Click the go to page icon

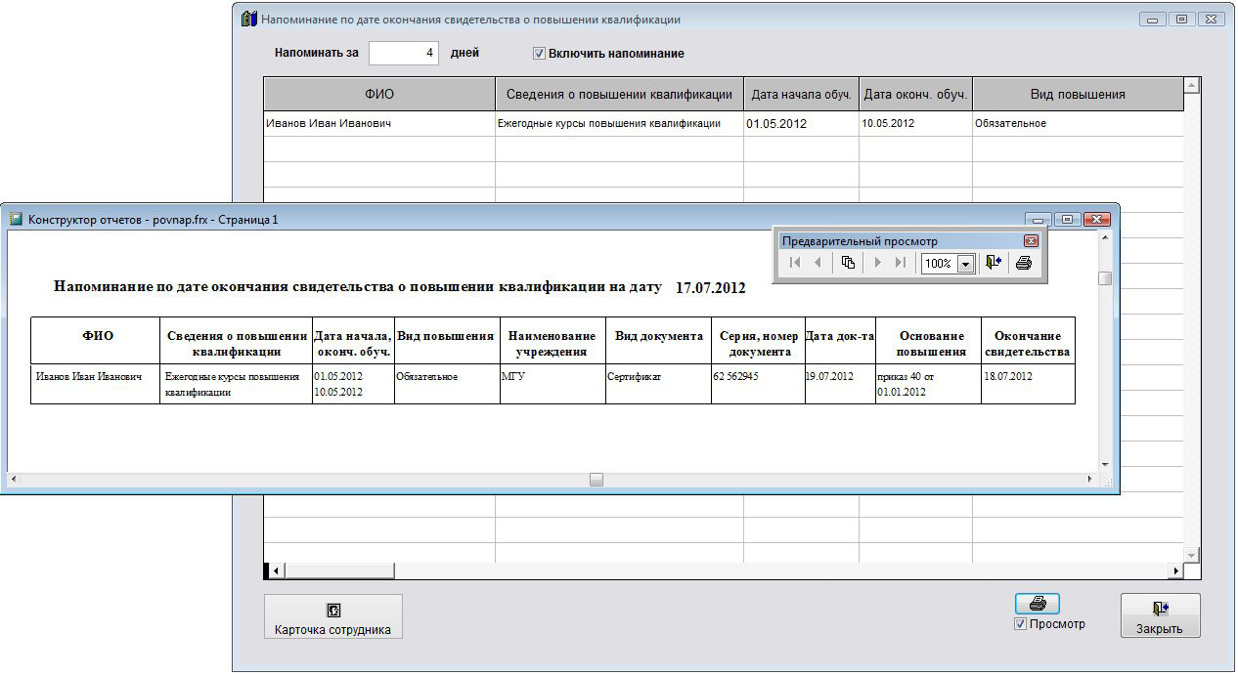[x=848, y=263]
